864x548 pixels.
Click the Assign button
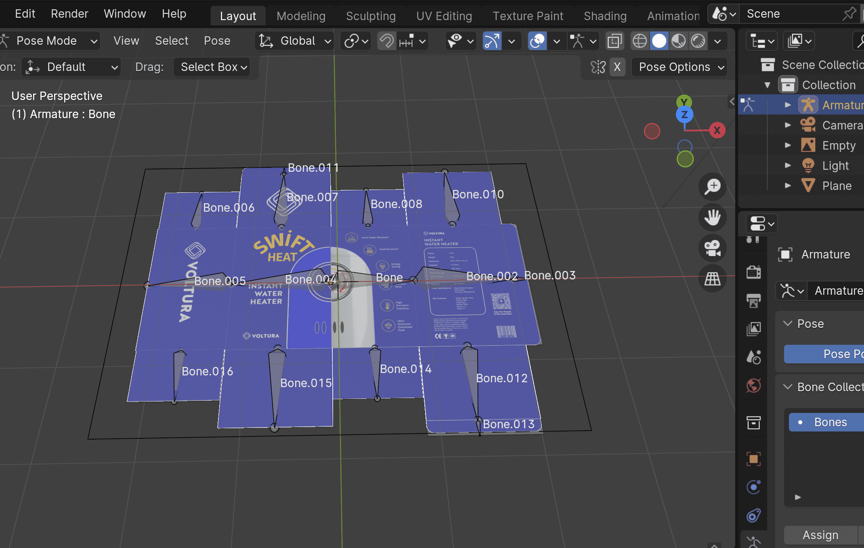tap(820, 535)
